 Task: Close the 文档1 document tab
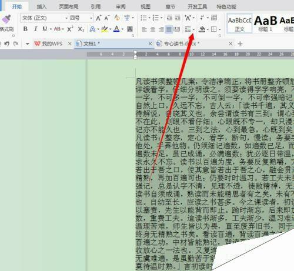(151, 44)
